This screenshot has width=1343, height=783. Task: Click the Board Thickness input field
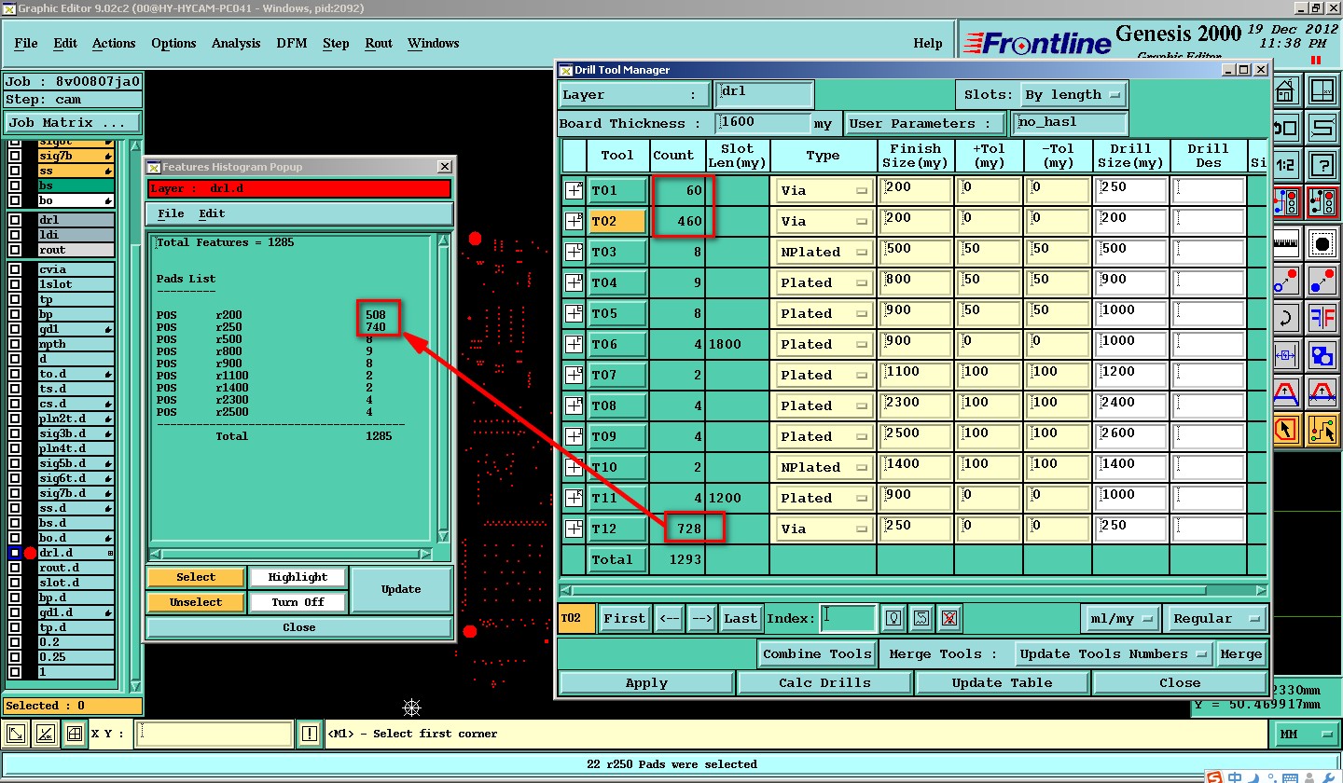point(763,123)
